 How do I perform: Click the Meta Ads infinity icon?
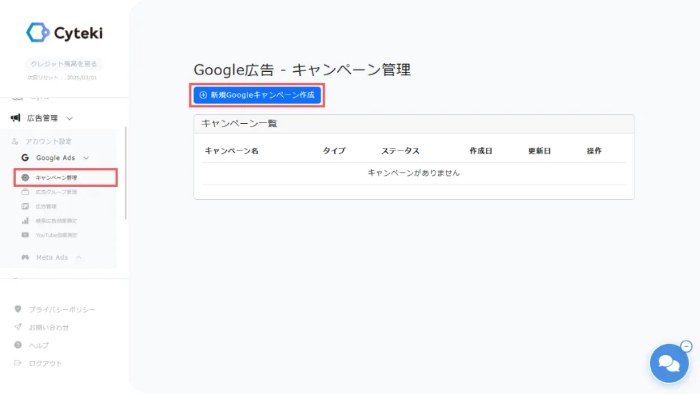[25, 258]
